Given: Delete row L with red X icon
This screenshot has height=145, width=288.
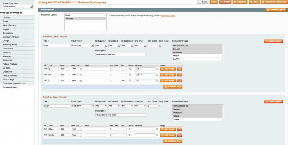Looking at the screenshot, I should click(x=179, y=81).
